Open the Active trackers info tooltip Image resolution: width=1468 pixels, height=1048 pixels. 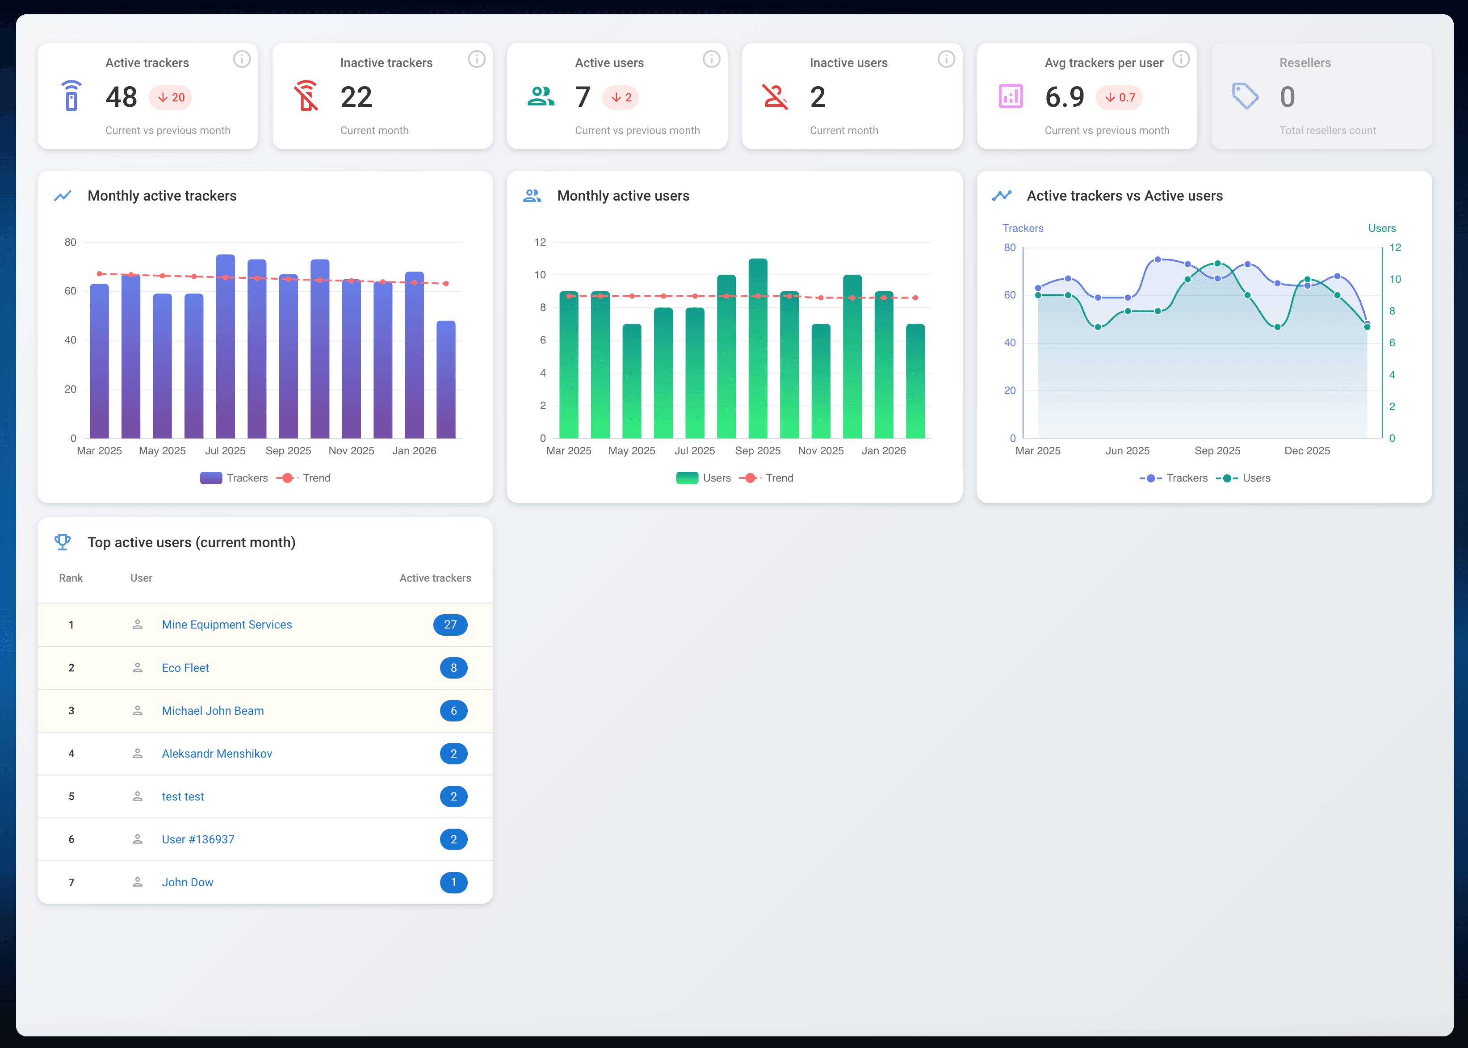tap(242, 59)
